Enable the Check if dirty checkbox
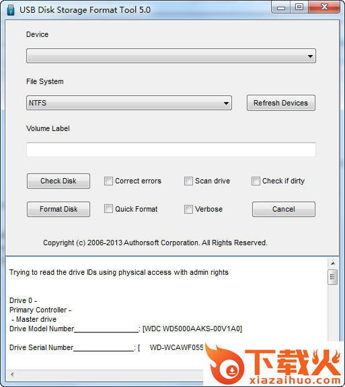Screen dimensions: 345x387 [256, 181]
